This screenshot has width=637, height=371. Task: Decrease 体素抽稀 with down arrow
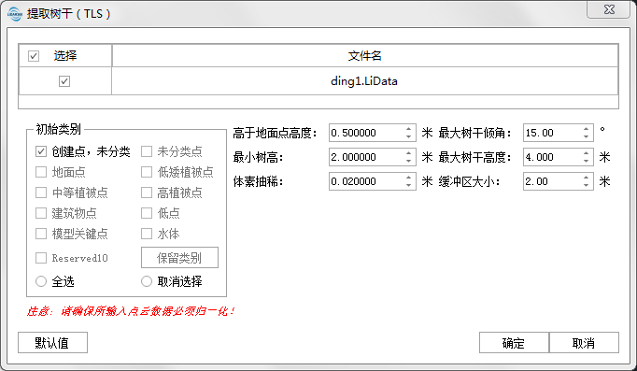click(x=409, y=185)
